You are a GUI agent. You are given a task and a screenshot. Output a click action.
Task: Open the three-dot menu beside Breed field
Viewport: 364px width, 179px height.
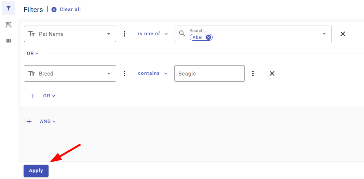pyautogui.click(x=124, y=73)
